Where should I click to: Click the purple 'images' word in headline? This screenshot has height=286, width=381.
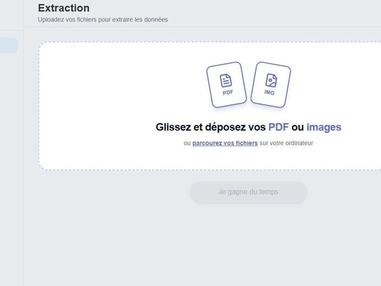[324, 127]
